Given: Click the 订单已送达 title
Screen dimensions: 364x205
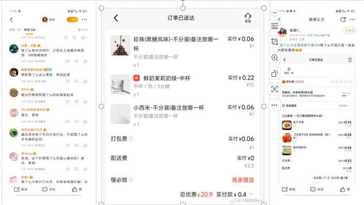Looking at the screenshot, I should pos(181,18).
